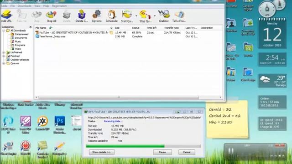Screen dimensions: 292x164
Task: Sort by Description column header
Action: pyautogui.click(x=207, y=28)
